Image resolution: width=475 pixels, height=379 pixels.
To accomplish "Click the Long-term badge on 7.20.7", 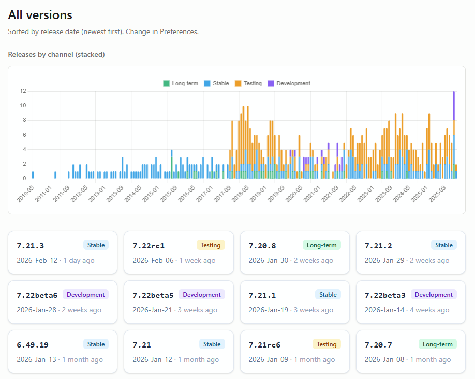I will [438, 344].
